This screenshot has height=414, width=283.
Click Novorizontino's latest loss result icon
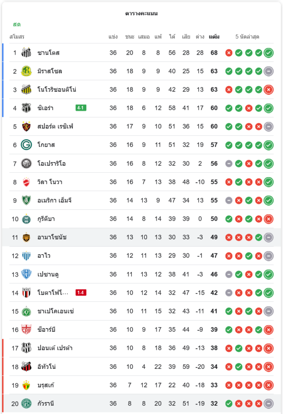[x=269, y=89]
